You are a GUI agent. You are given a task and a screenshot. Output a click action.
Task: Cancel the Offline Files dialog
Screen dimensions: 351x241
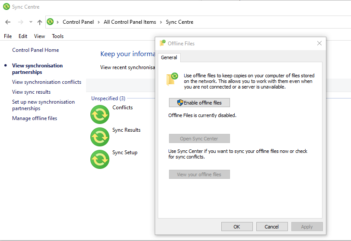pos(272,226)
